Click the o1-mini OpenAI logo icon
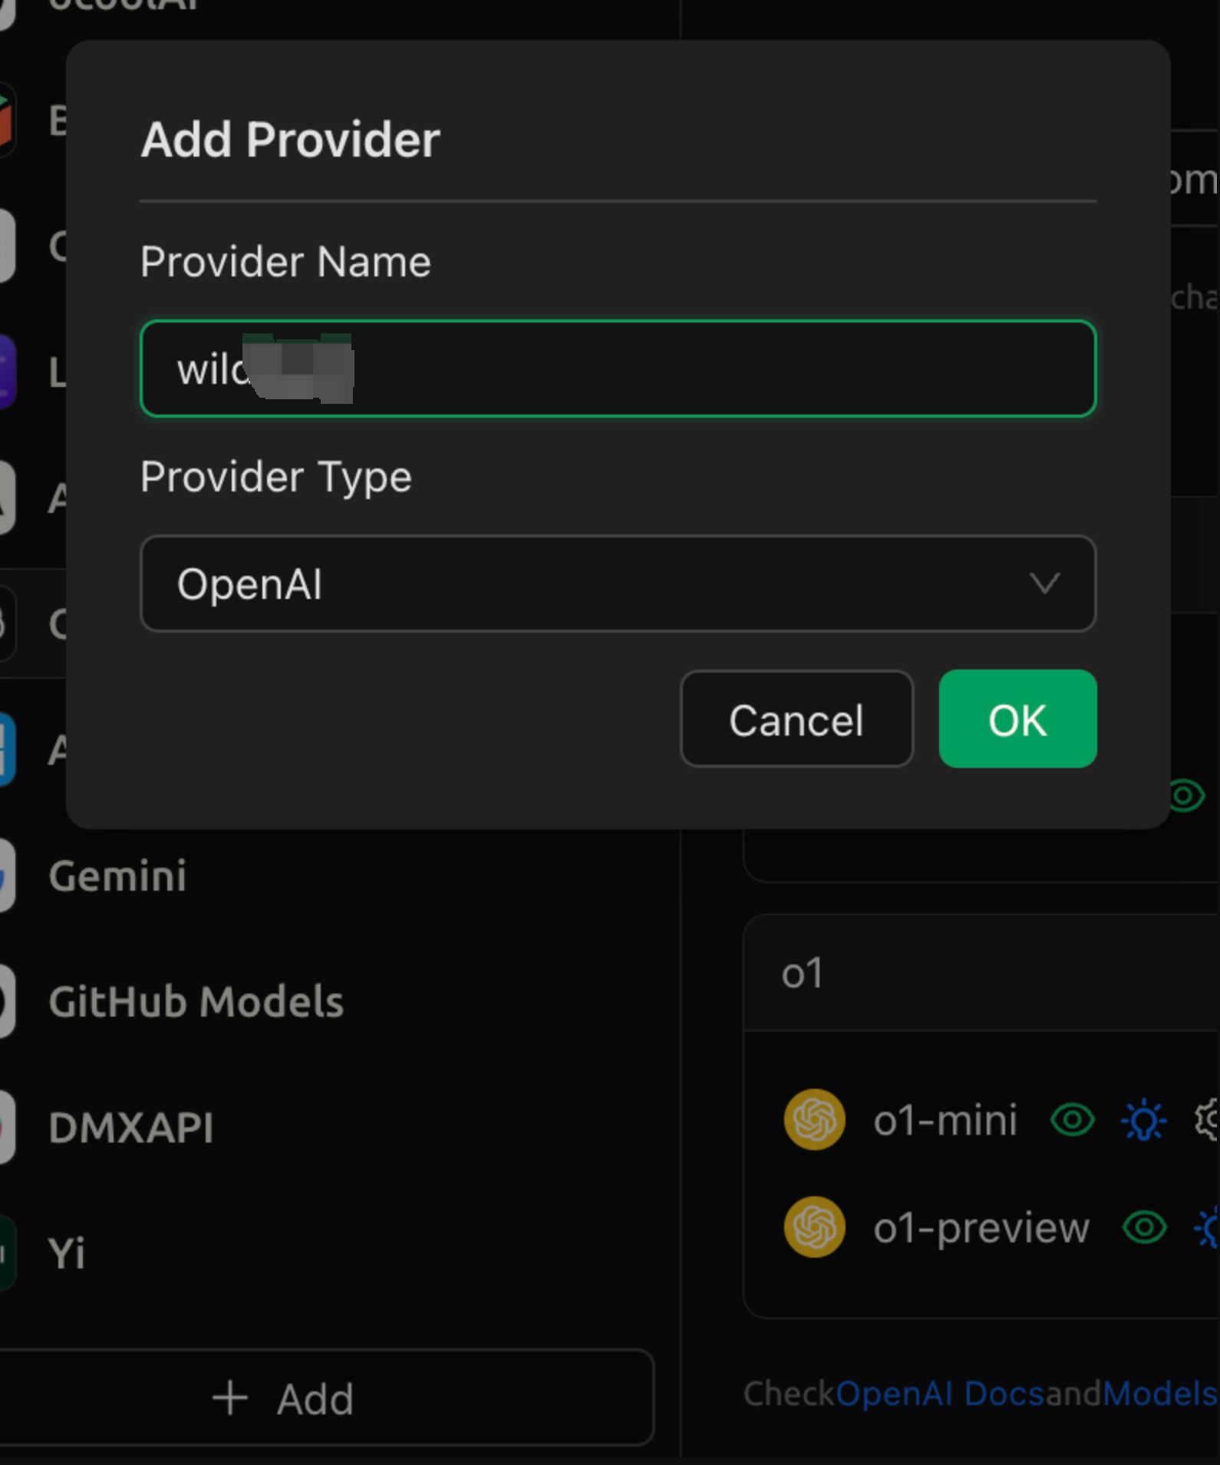1220x1465 pixels. [x=814, y=1119]
